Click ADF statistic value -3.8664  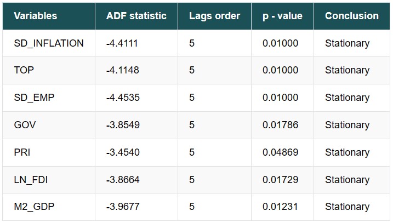click(x=123, y=180)
